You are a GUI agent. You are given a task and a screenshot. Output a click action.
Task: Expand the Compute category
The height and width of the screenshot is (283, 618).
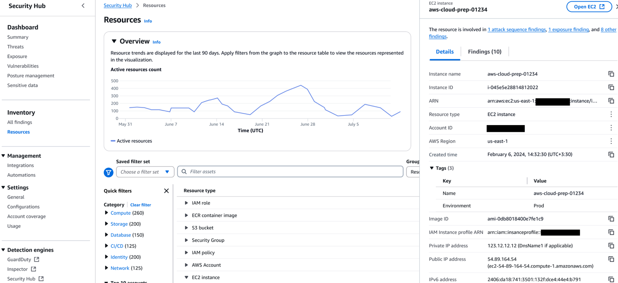coord(106,213)
